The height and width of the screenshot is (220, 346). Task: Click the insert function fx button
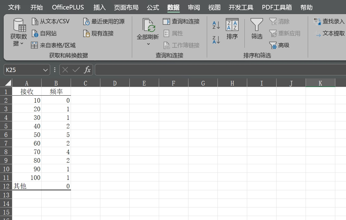pyautogui.click(x=87, y=70)
